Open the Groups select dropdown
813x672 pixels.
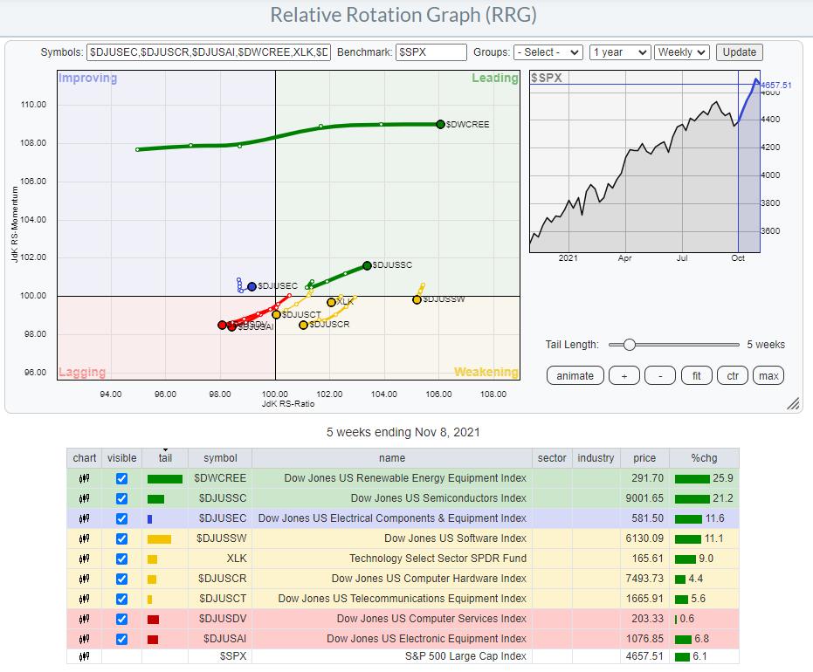click(548, 52)
